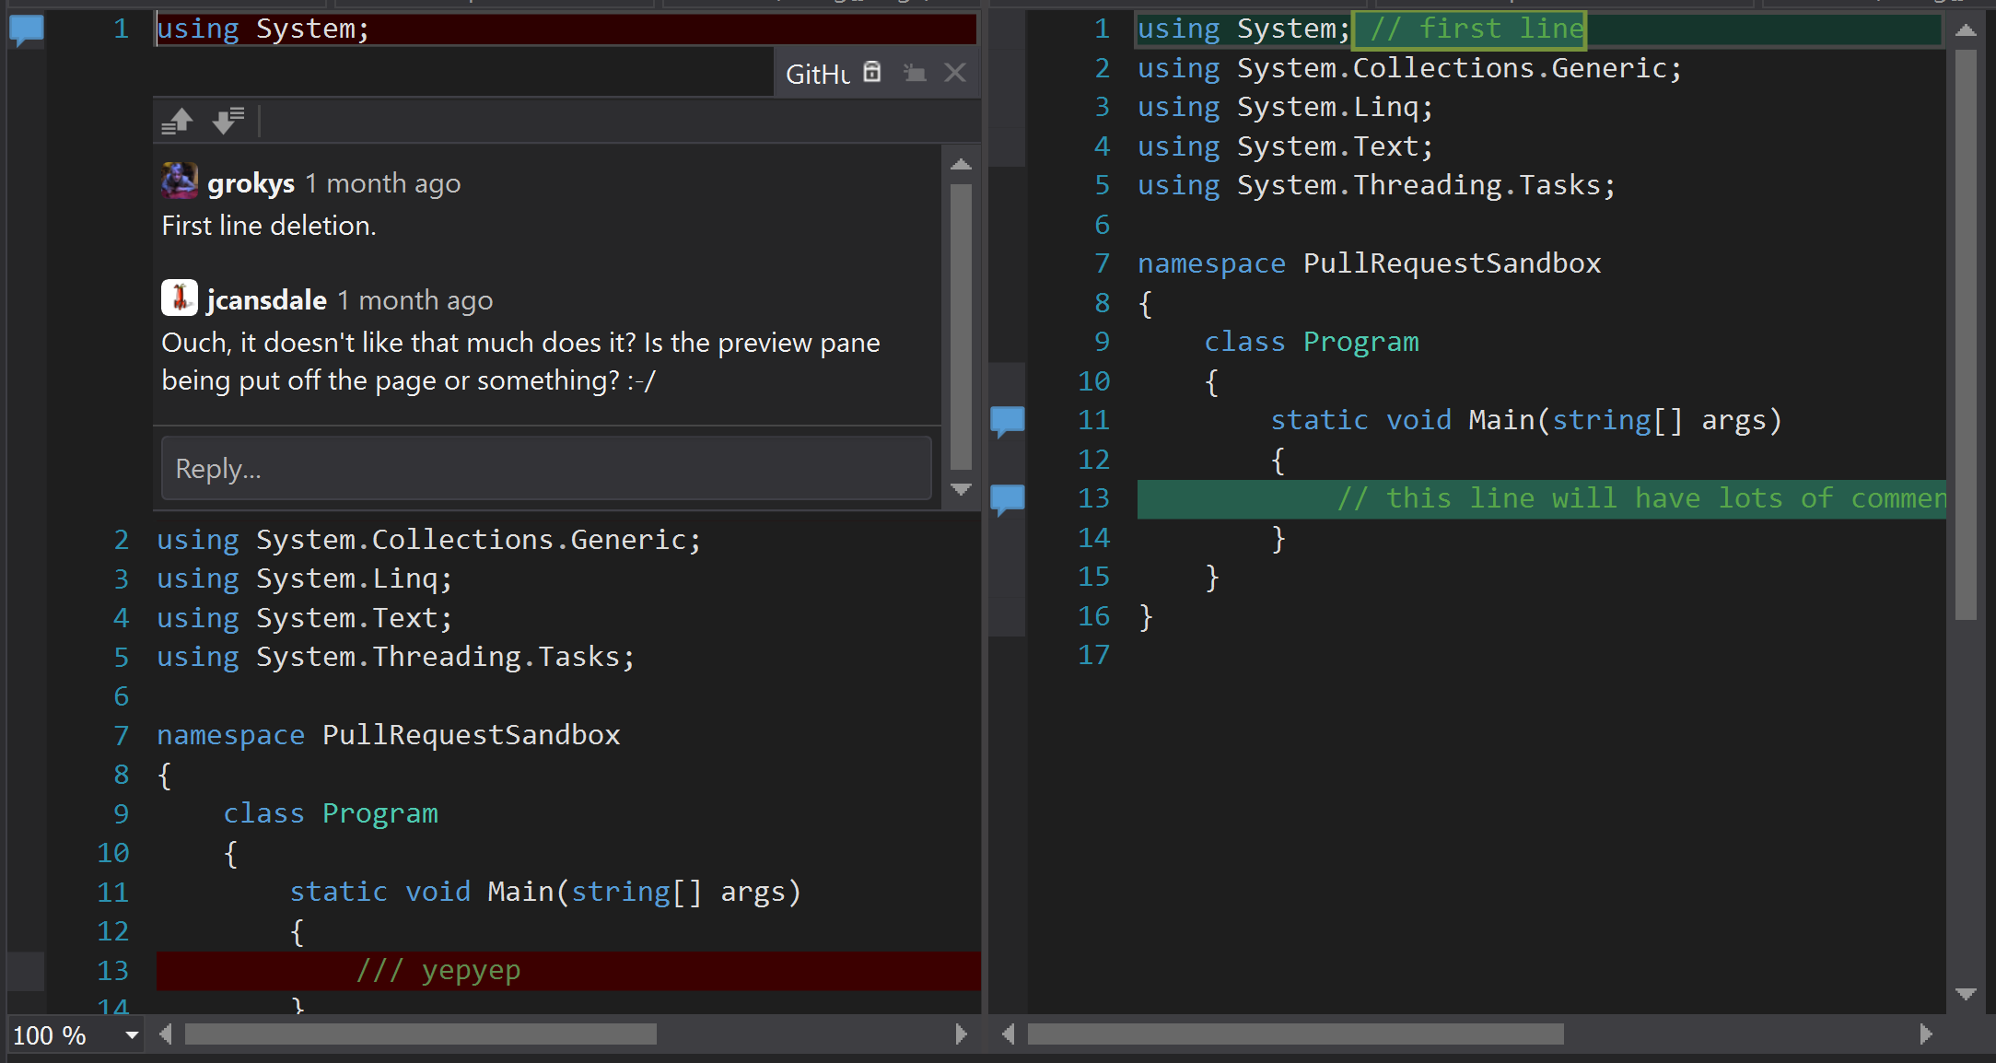Image resolution: width=1996 pixels, height=1063 pixels.
Task: Click the lock icon beside GitHub tab
Action: [x=871, y=72]
